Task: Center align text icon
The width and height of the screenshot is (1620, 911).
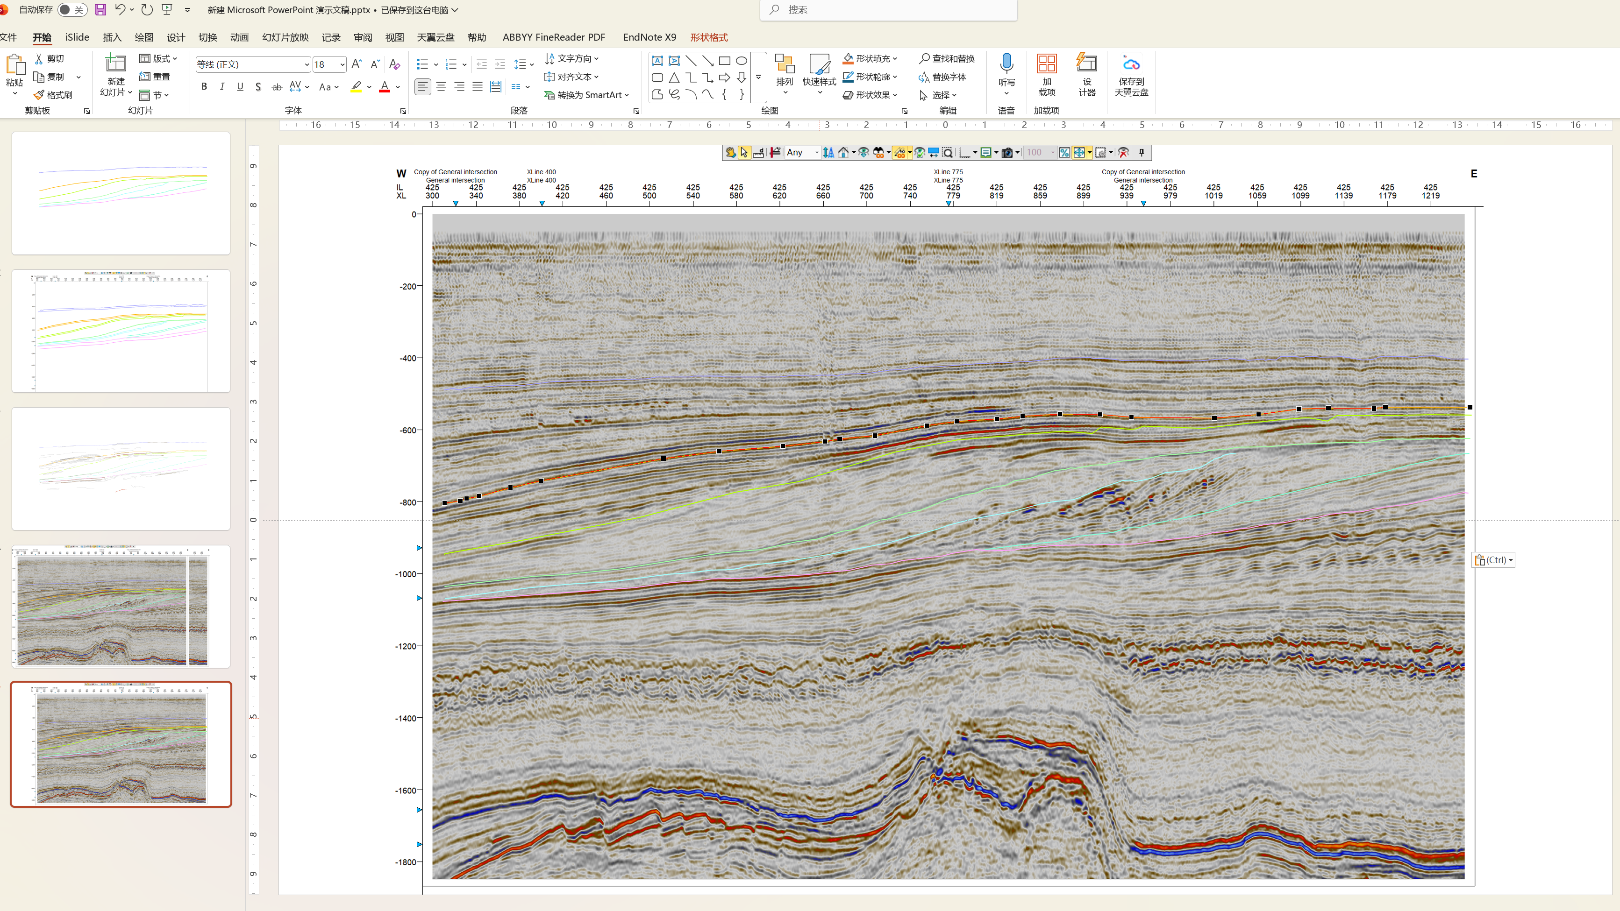Action: [x=441, y=87]
